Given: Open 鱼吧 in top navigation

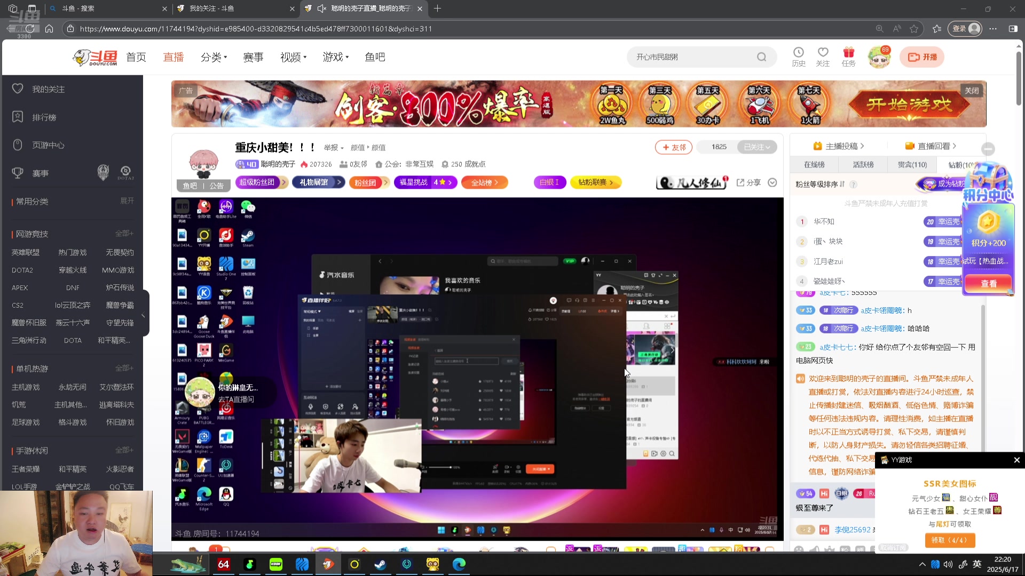Looking at the screenshot, I should coord(375,57).
